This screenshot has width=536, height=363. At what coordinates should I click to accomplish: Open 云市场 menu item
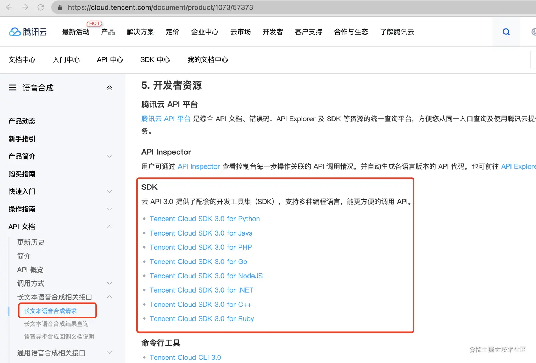click(x=241, y=32)
